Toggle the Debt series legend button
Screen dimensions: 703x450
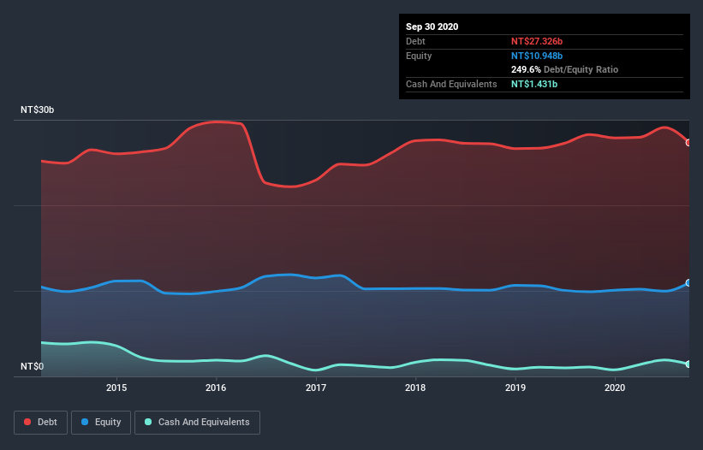[x=40, y=423]
